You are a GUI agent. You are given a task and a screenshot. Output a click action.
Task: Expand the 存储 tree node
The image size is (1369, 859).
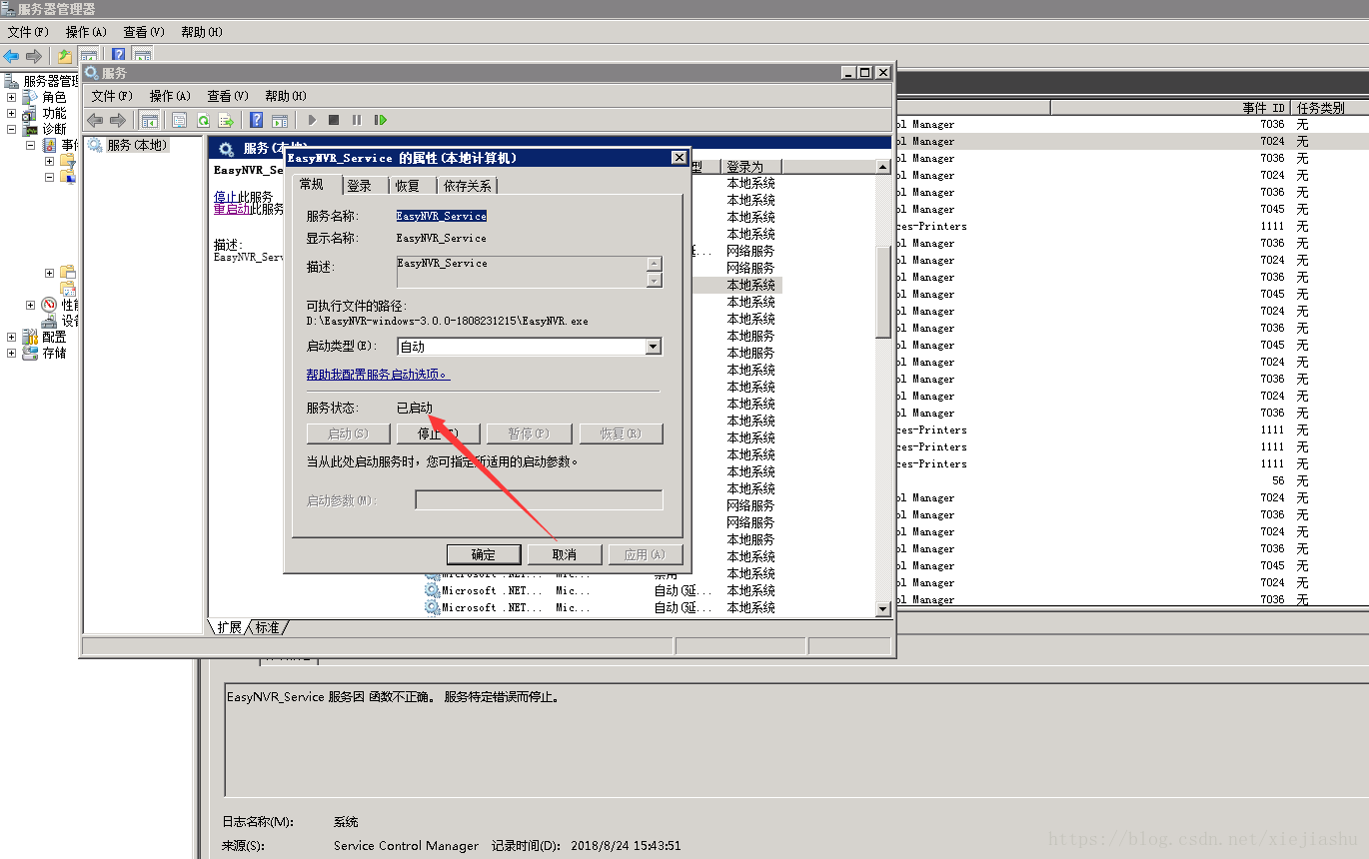point(11,353)
